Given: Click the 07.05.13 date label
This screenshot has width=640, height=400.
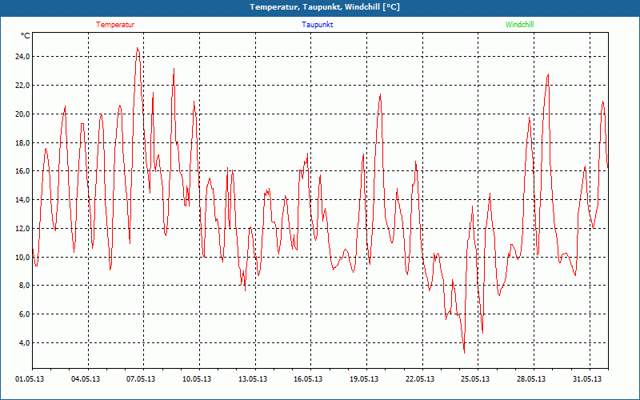Looking at the screenshot, I should [x=141, y=379].
